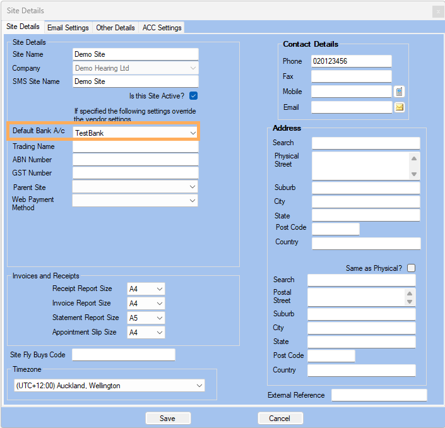Open the ACC Settings tab

[x=162, y=28]
